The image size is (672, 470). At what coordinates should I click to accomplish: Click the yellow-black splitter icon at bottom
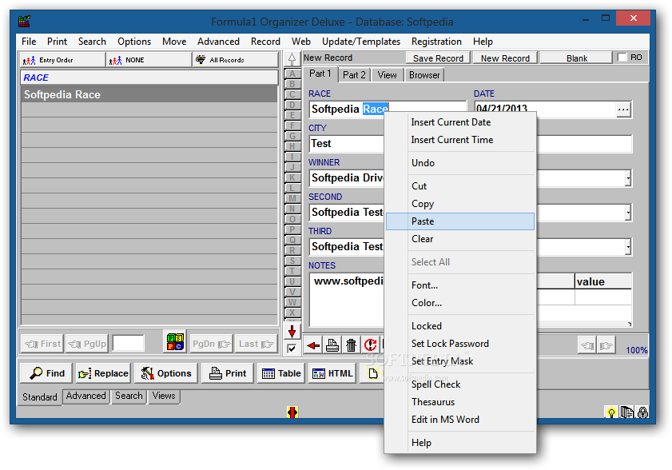click(292, 412)
